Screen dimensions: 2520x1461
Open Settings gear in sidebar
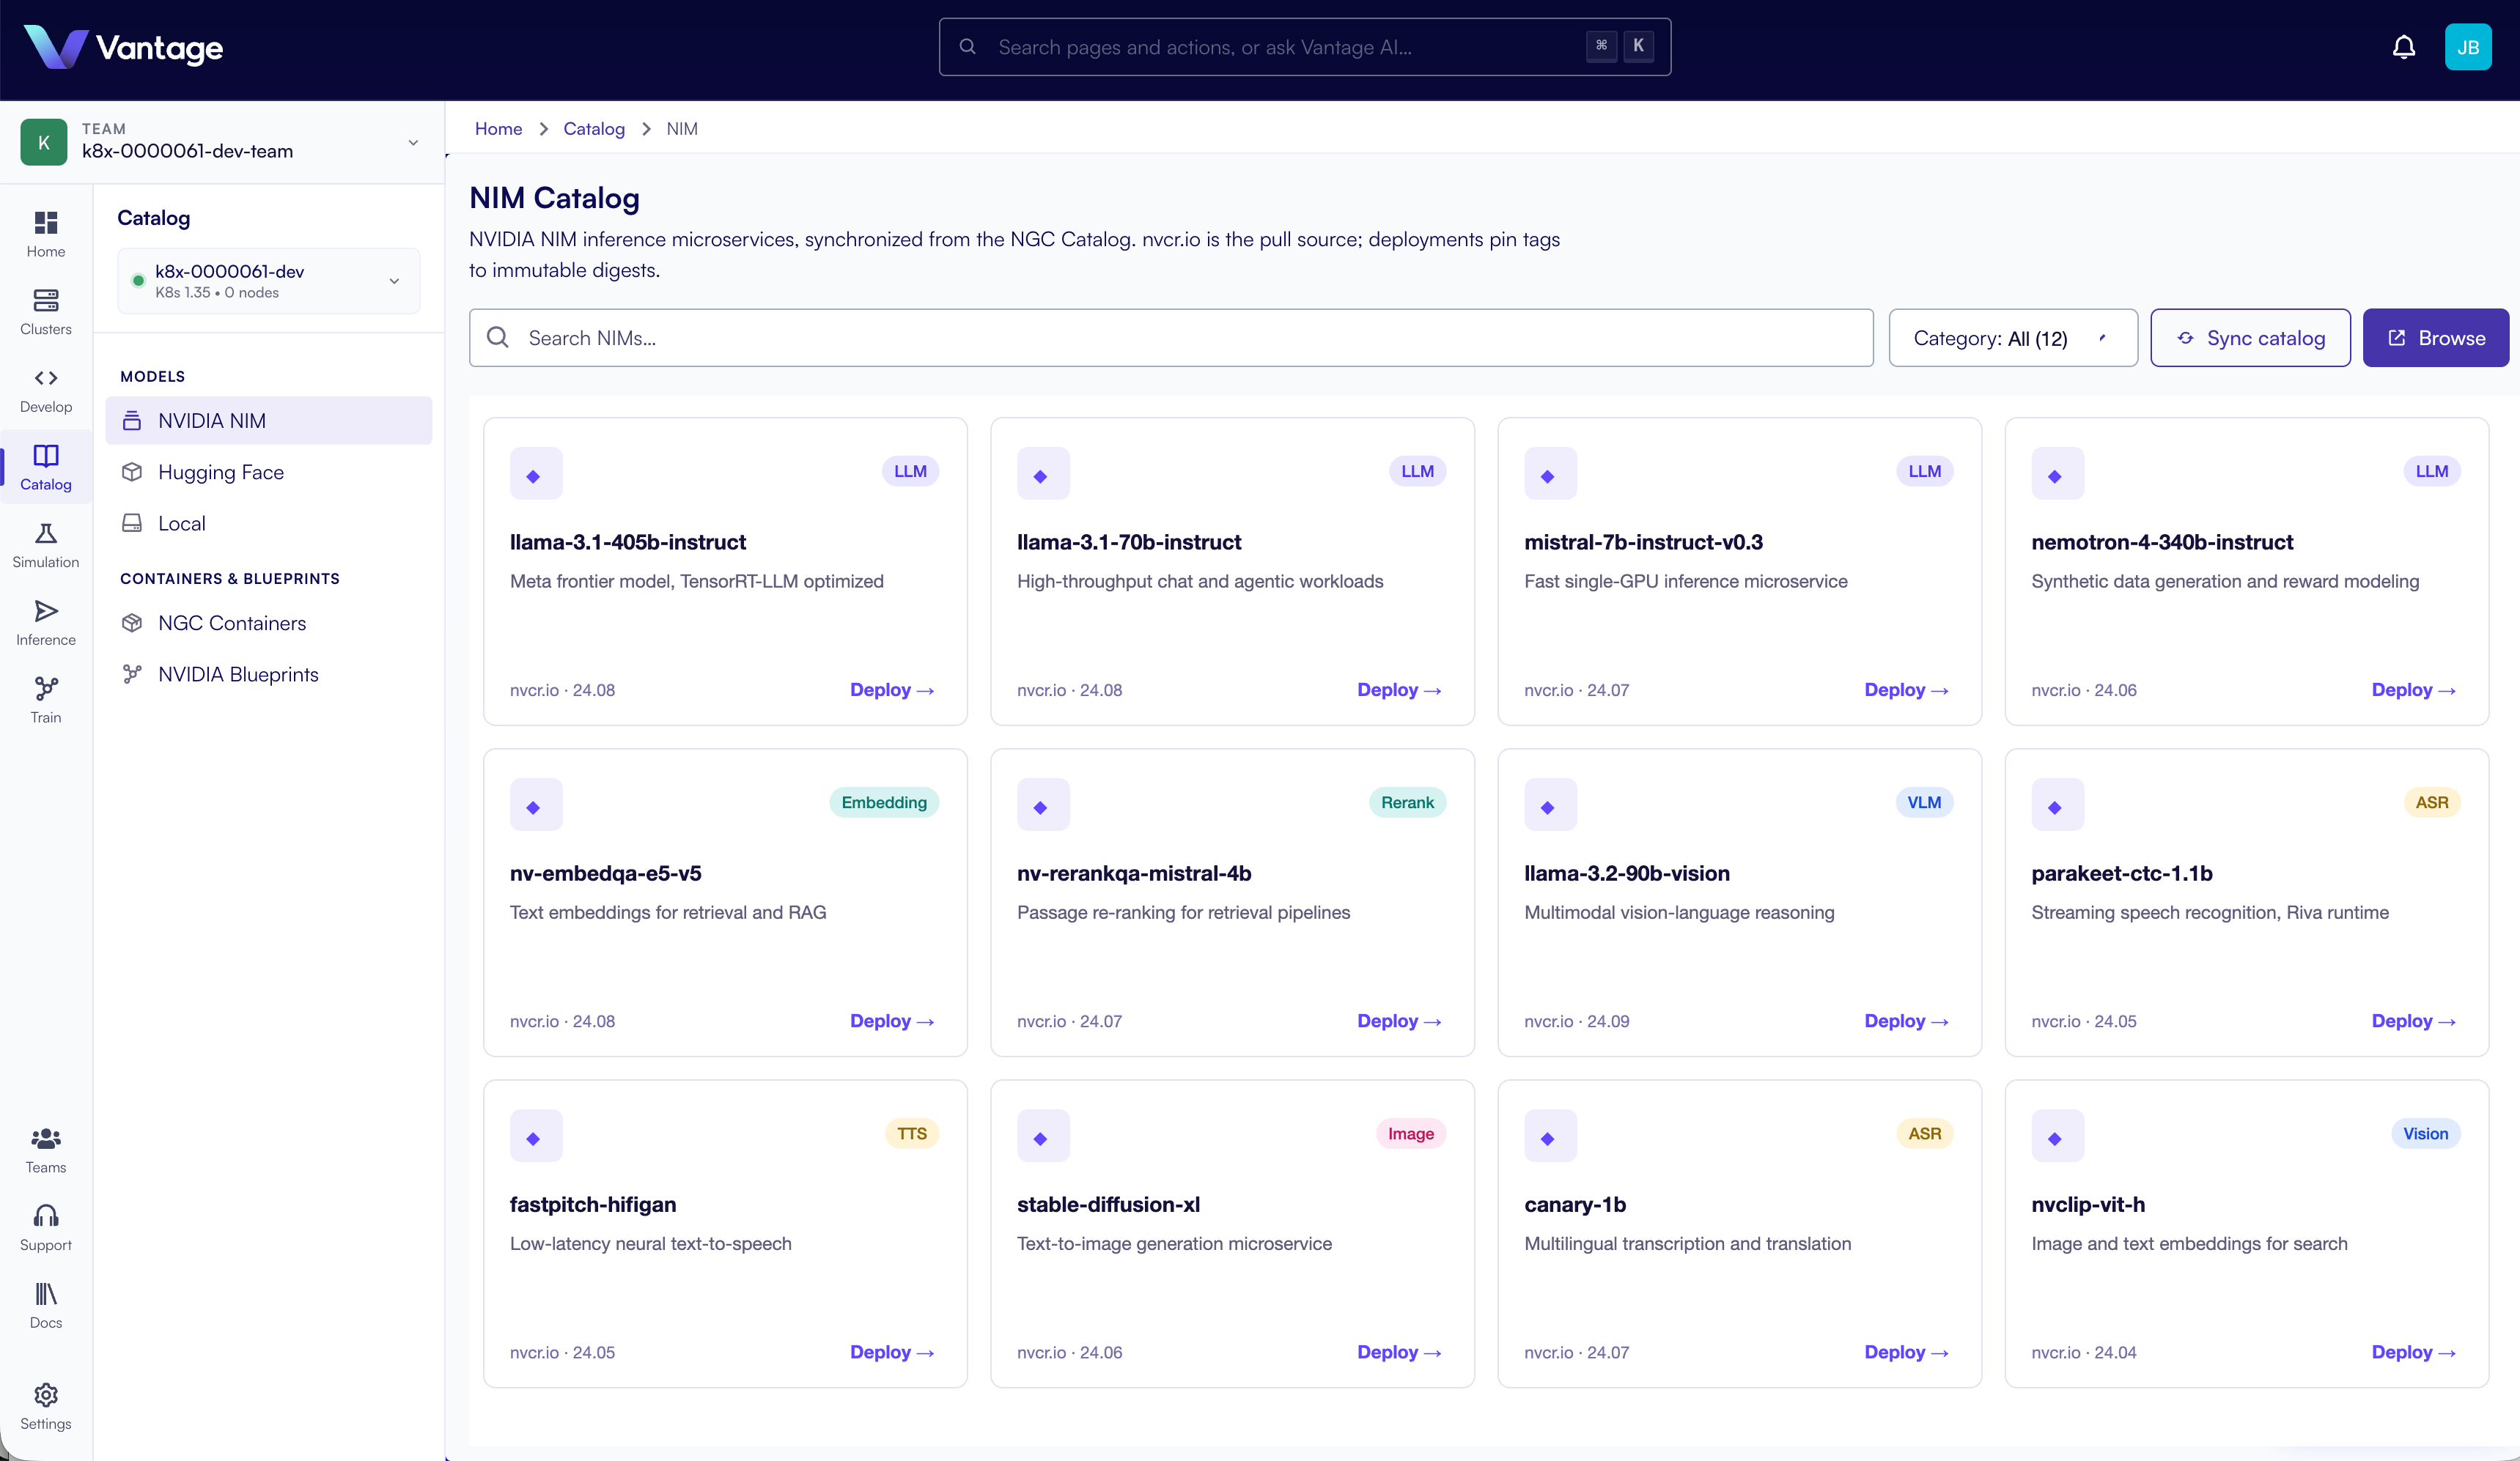point(46,1407)
